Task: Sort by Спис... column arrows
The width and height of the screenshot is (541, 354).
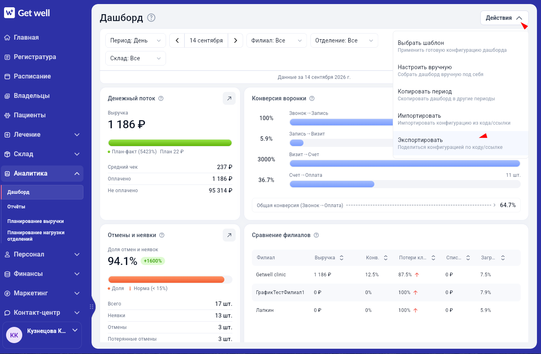Action: (468, 258)
